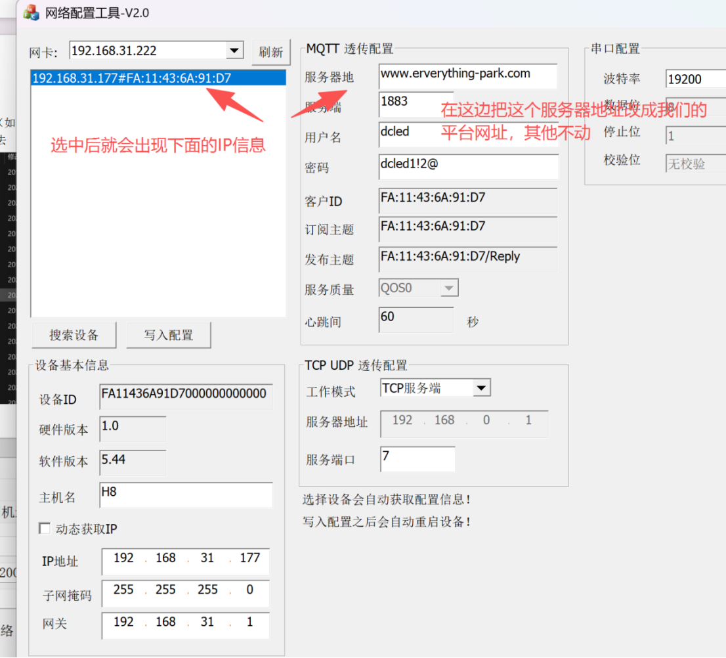The image size is (726, 658).
Task: Click the 硬件版本 hardware version field
Action: click(133, 429)
